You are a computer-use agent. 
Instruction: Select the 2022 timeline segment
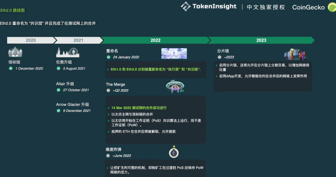[x=155, y=40]
